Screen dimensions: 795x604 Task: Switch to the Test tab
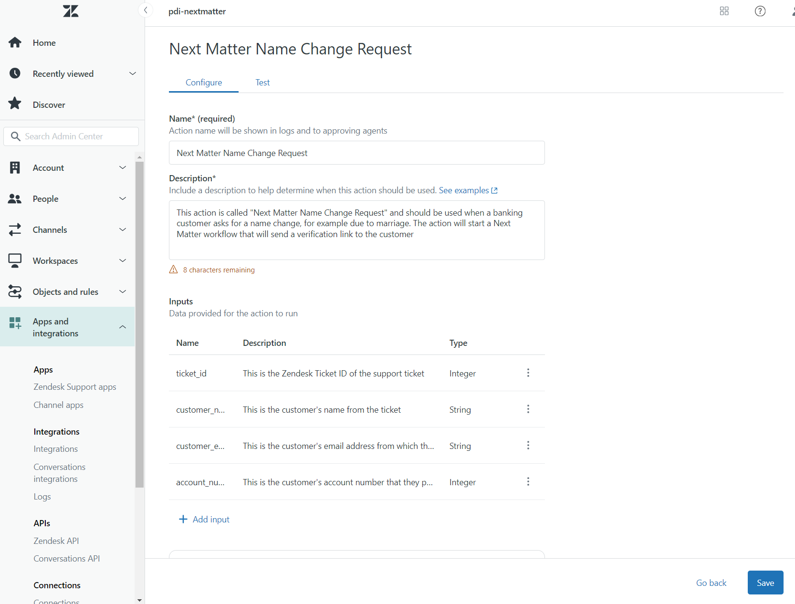coord(262,83)
